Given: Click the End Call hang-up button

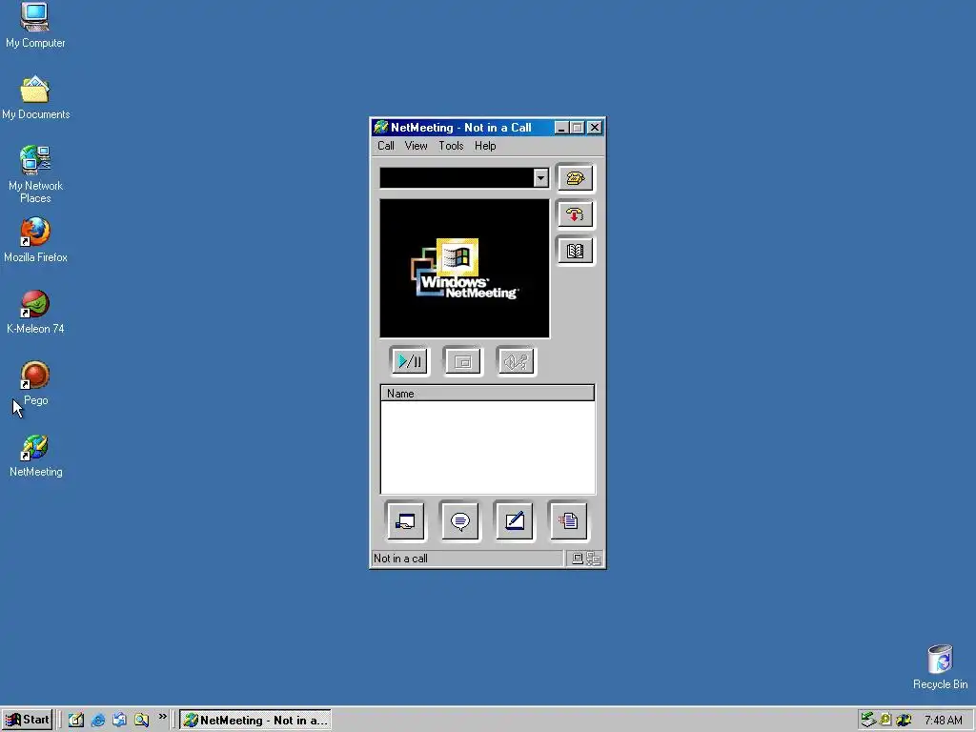Looking at the screenshot, I should pyautogui.click(x=575, y=214).
